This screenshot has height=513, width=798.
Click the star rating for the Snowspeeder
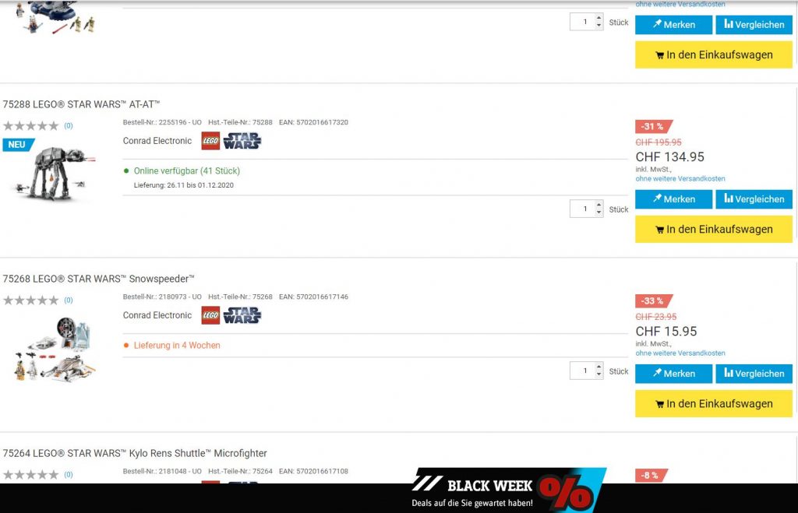point(31,300)
